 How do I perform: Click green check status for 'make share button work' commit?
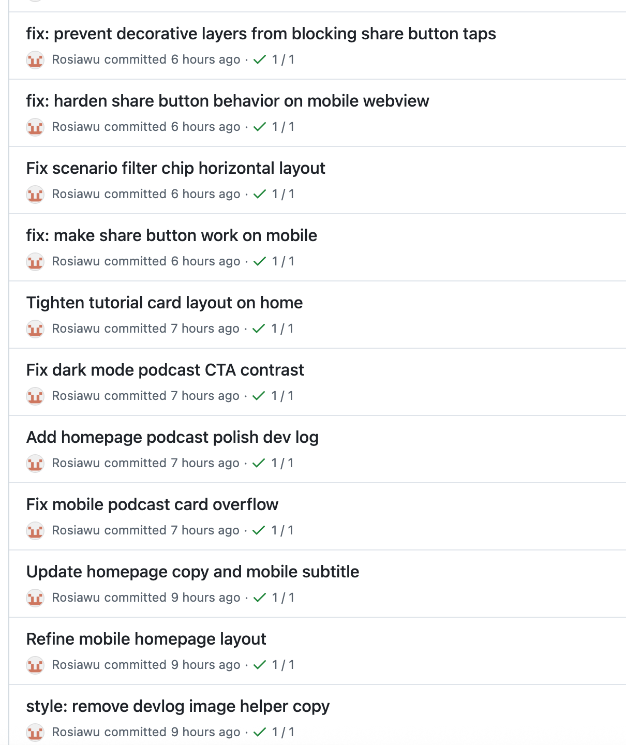[x=260, y=261]
